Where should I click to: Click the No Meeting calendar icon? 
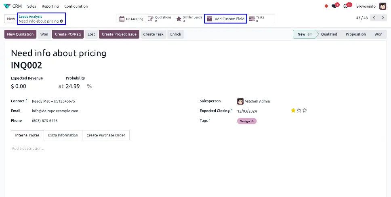(x=122, y=19)
